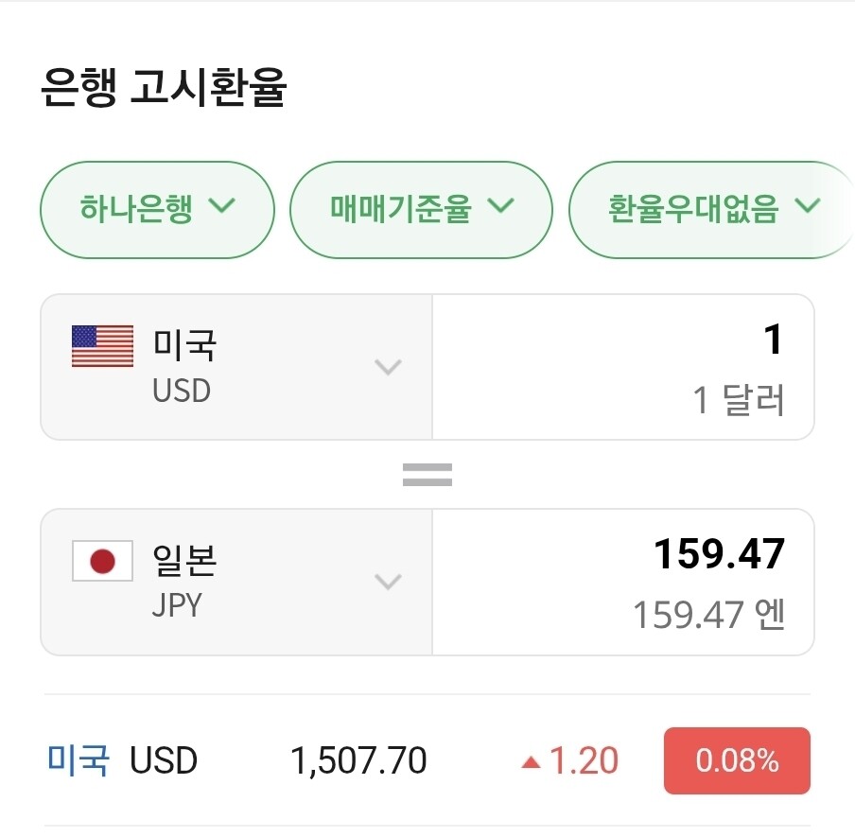Click the red 0.08% change badge
855x837 pixels.
pyautogui.click(x=737, y=760)
